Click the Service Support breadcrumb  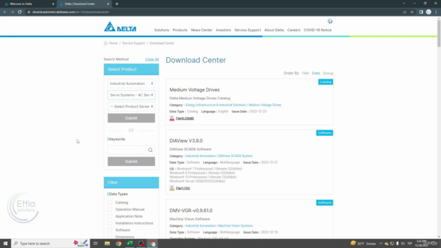pyautogui.click(x=134, y=43)
